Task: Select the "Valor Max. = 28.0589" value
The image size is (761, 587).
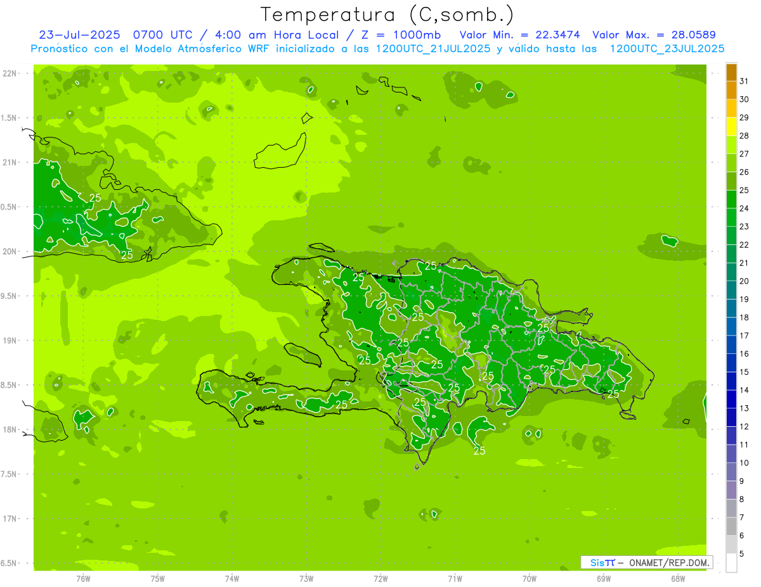Action: coord(654,35)
